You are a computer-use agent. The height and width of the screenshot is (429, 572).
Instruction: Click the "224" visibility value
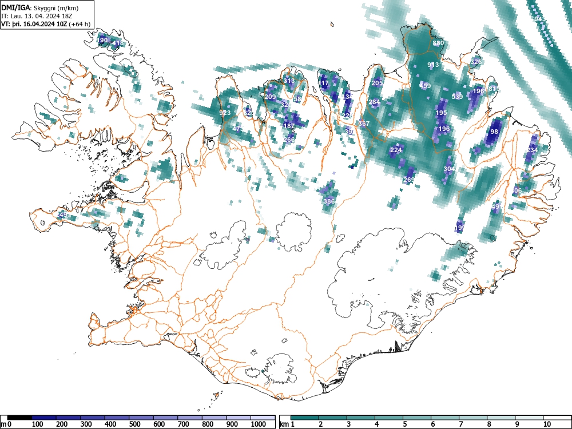[x=396, y=149]
